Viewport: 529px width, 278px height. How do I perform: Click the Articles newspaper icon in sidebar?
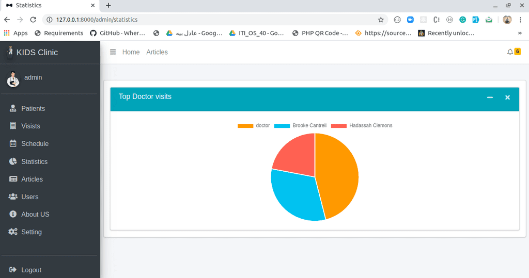(13, 179)
